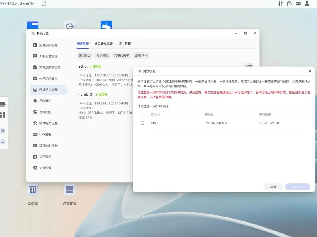Click the 网络优先级 button
317x237 pixels.
(x=121, y=55)
